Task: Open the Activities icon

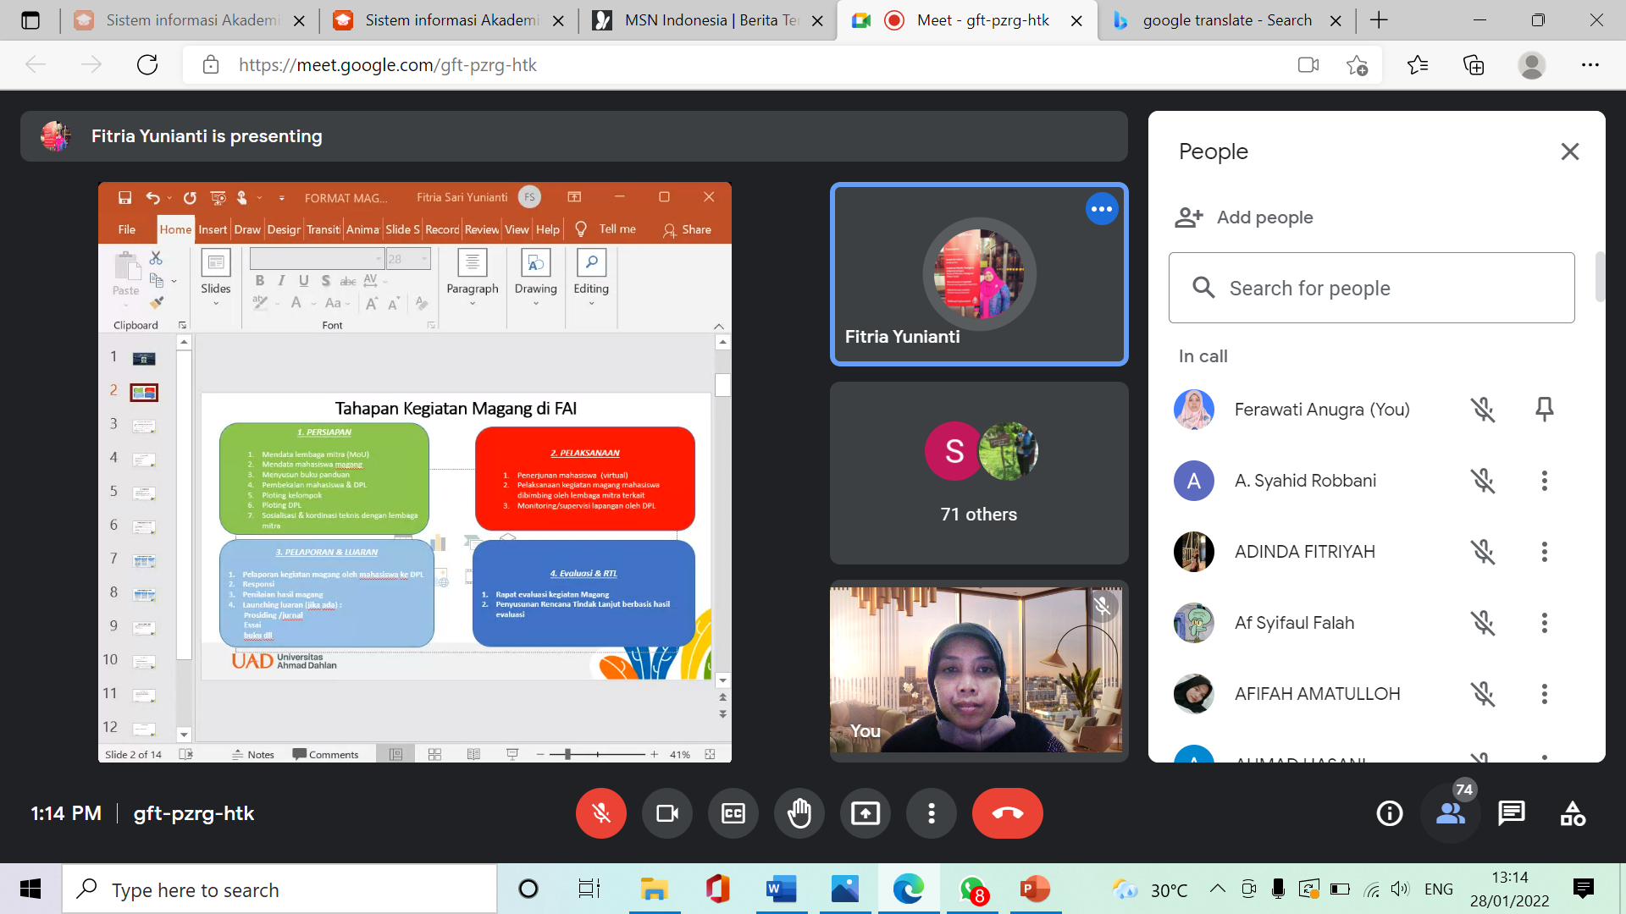Action: point(1573,813)
